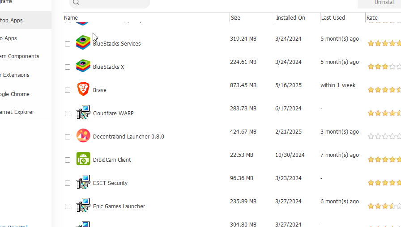The width and height of the screenshot is (401, 227).
Task: Open the Internet Explorer sidebar item
Action: (x=17, y=112)
